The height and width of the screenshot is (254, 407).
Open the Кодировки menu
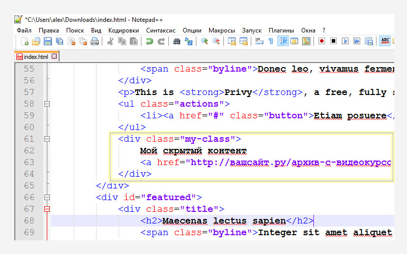point(123,30)
